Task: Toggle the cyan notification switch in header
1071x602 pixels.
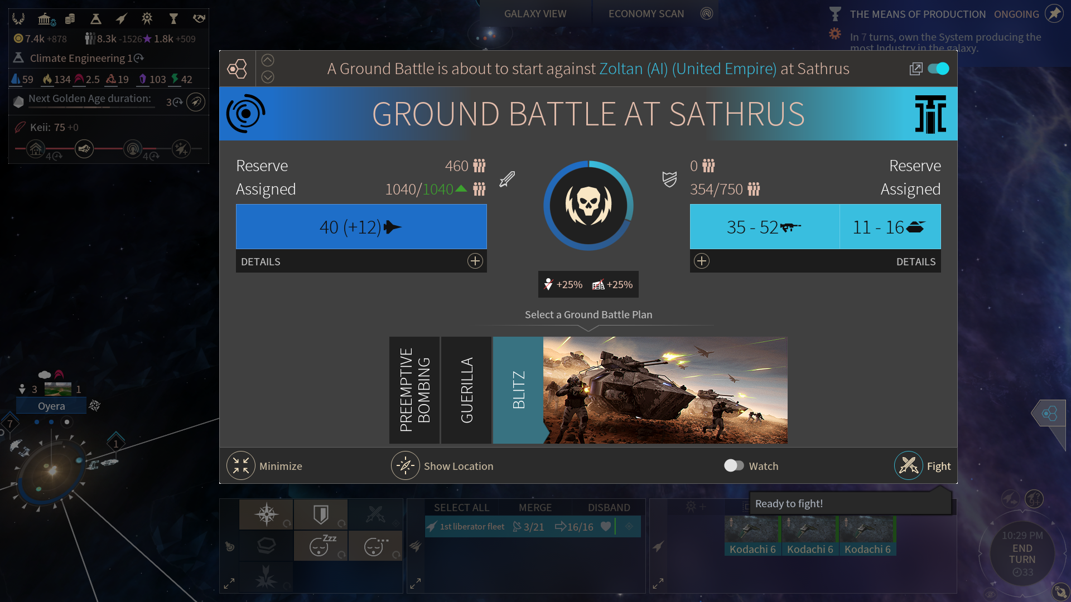Action: [x=938, y=69]
